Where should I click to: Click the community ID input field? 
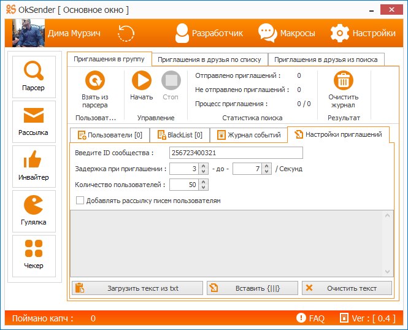[236, 153]
